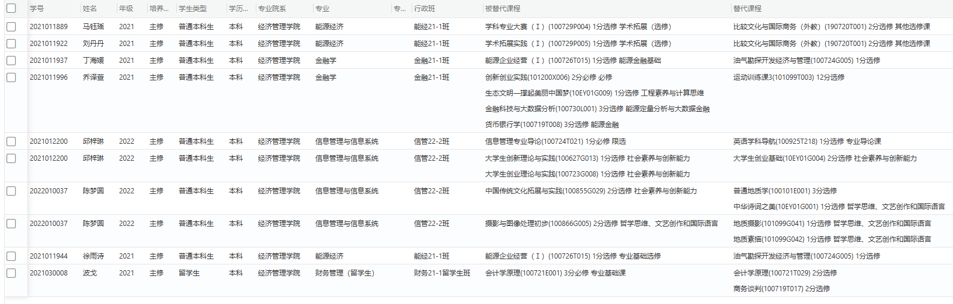Click the 行政班 column header
Screen dimensions: 953x304
[425, 9]
